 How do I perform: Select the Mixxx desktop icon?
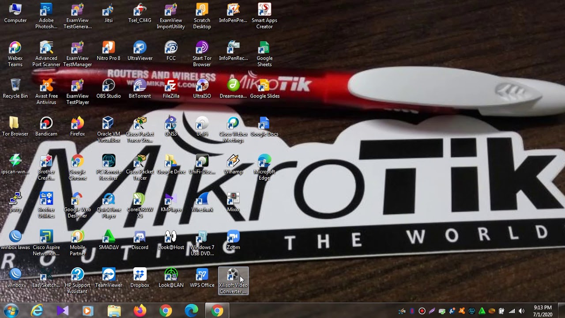coord(233,202)
